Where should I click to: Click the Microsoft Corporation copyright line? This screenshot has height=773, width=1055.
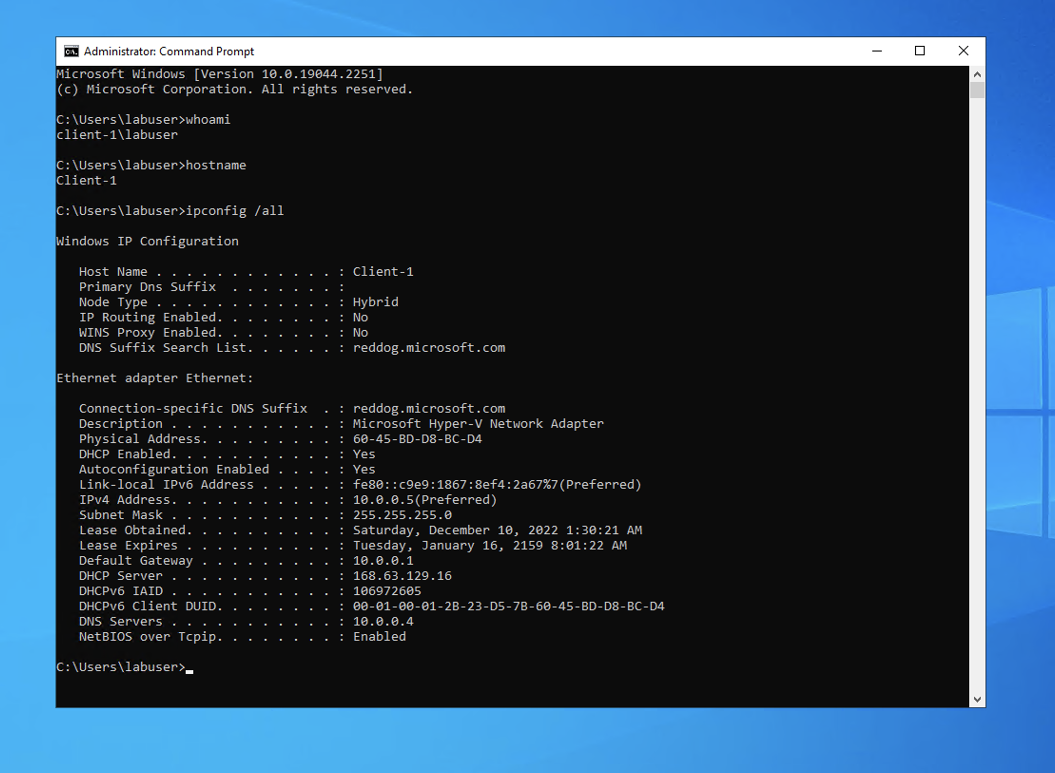coord(234,89)
